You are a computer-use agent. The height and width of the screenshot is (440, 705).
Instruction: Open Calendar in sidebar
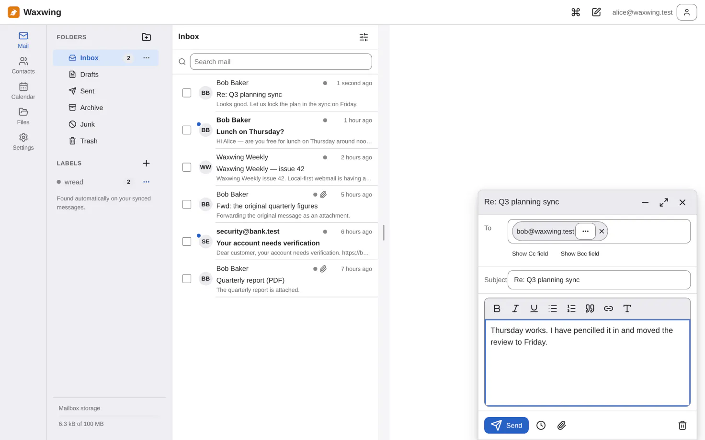click(x=23, y=91)
